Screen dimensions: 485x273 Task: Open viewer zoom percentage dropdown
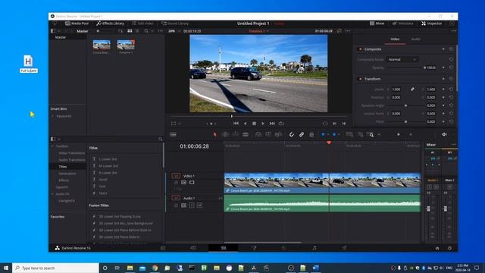click(174, 31)
